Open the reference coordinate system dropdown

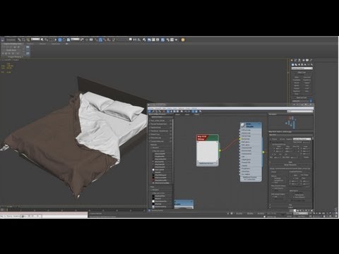pyautogui.click(x=75, y=40)
